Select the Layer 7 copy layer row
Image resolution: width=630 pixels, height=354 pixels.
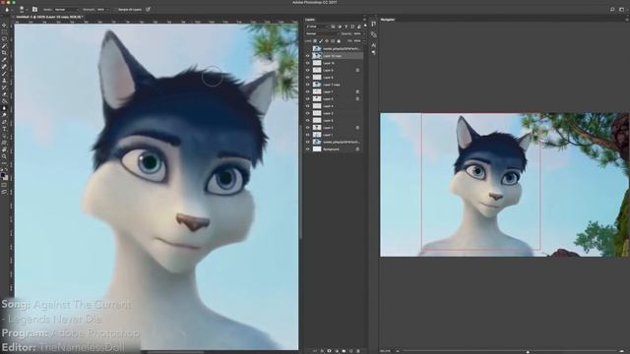[x=335, y=85]
